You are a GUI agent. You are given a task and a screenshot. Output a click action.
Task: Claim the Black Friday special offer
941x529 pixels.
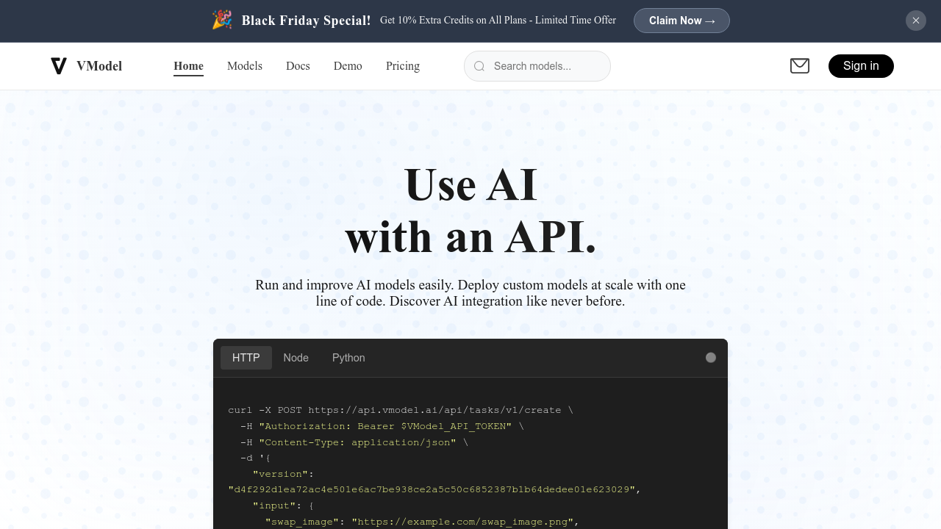click(x=681, y=21)
